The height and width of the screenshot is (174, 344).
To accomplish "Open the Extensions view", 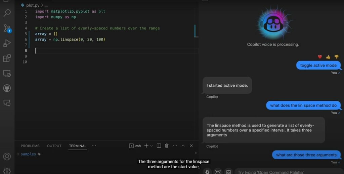I will coord(7,58).
